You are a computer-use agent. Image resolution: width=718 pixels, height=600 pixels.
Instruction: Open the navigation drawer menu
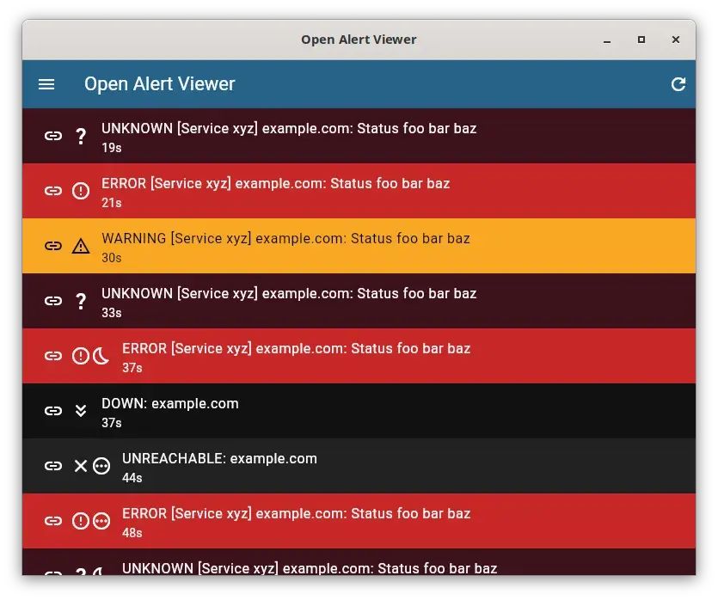click(x=46, y=84)
